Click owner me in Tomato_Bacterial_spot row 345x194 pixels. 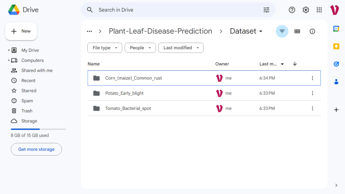click(x=228, y=108)
